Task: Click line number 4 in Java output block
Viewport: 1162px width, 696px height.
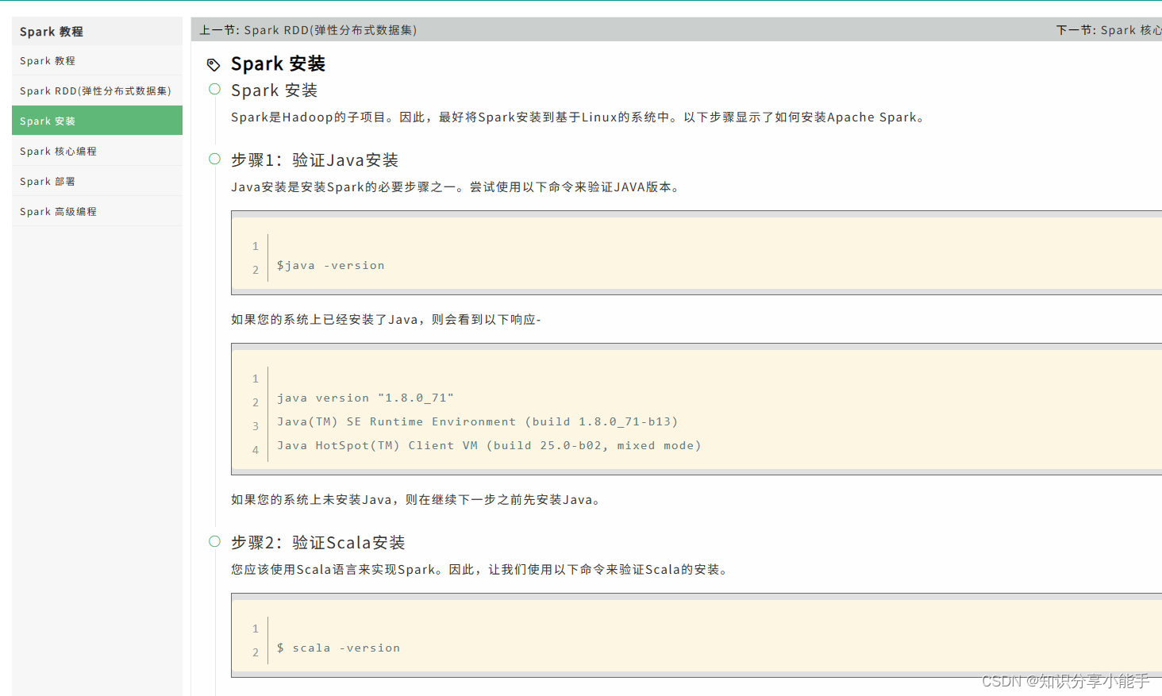Action: (256, 450)
